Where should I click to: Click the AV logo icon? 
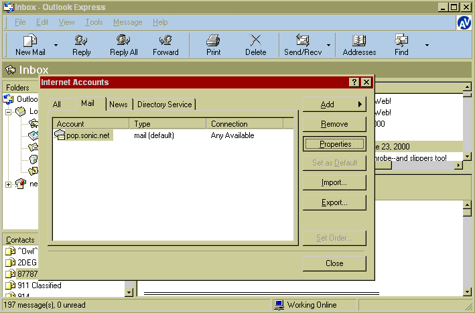pyautogui.click(x=464, y=23)
